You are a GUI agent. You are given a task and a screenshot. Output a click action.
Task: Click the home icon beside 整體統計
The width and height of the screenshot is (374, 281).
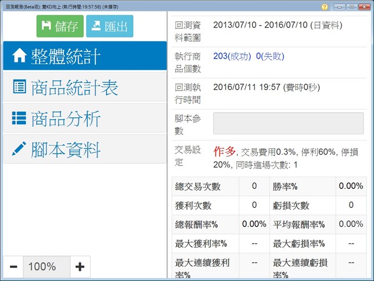point(20,56)
